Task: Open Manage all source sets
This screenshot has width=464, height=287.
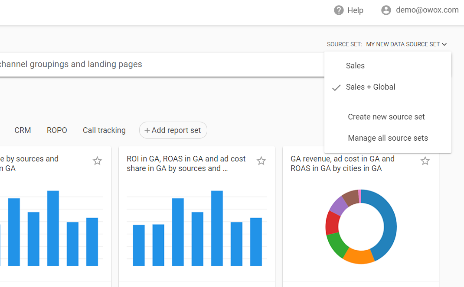Action: click(388, 138)
